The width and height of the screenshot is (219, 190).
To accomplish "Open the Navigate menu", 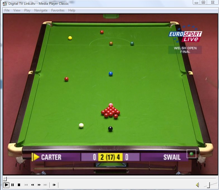I will click(41, 10).
